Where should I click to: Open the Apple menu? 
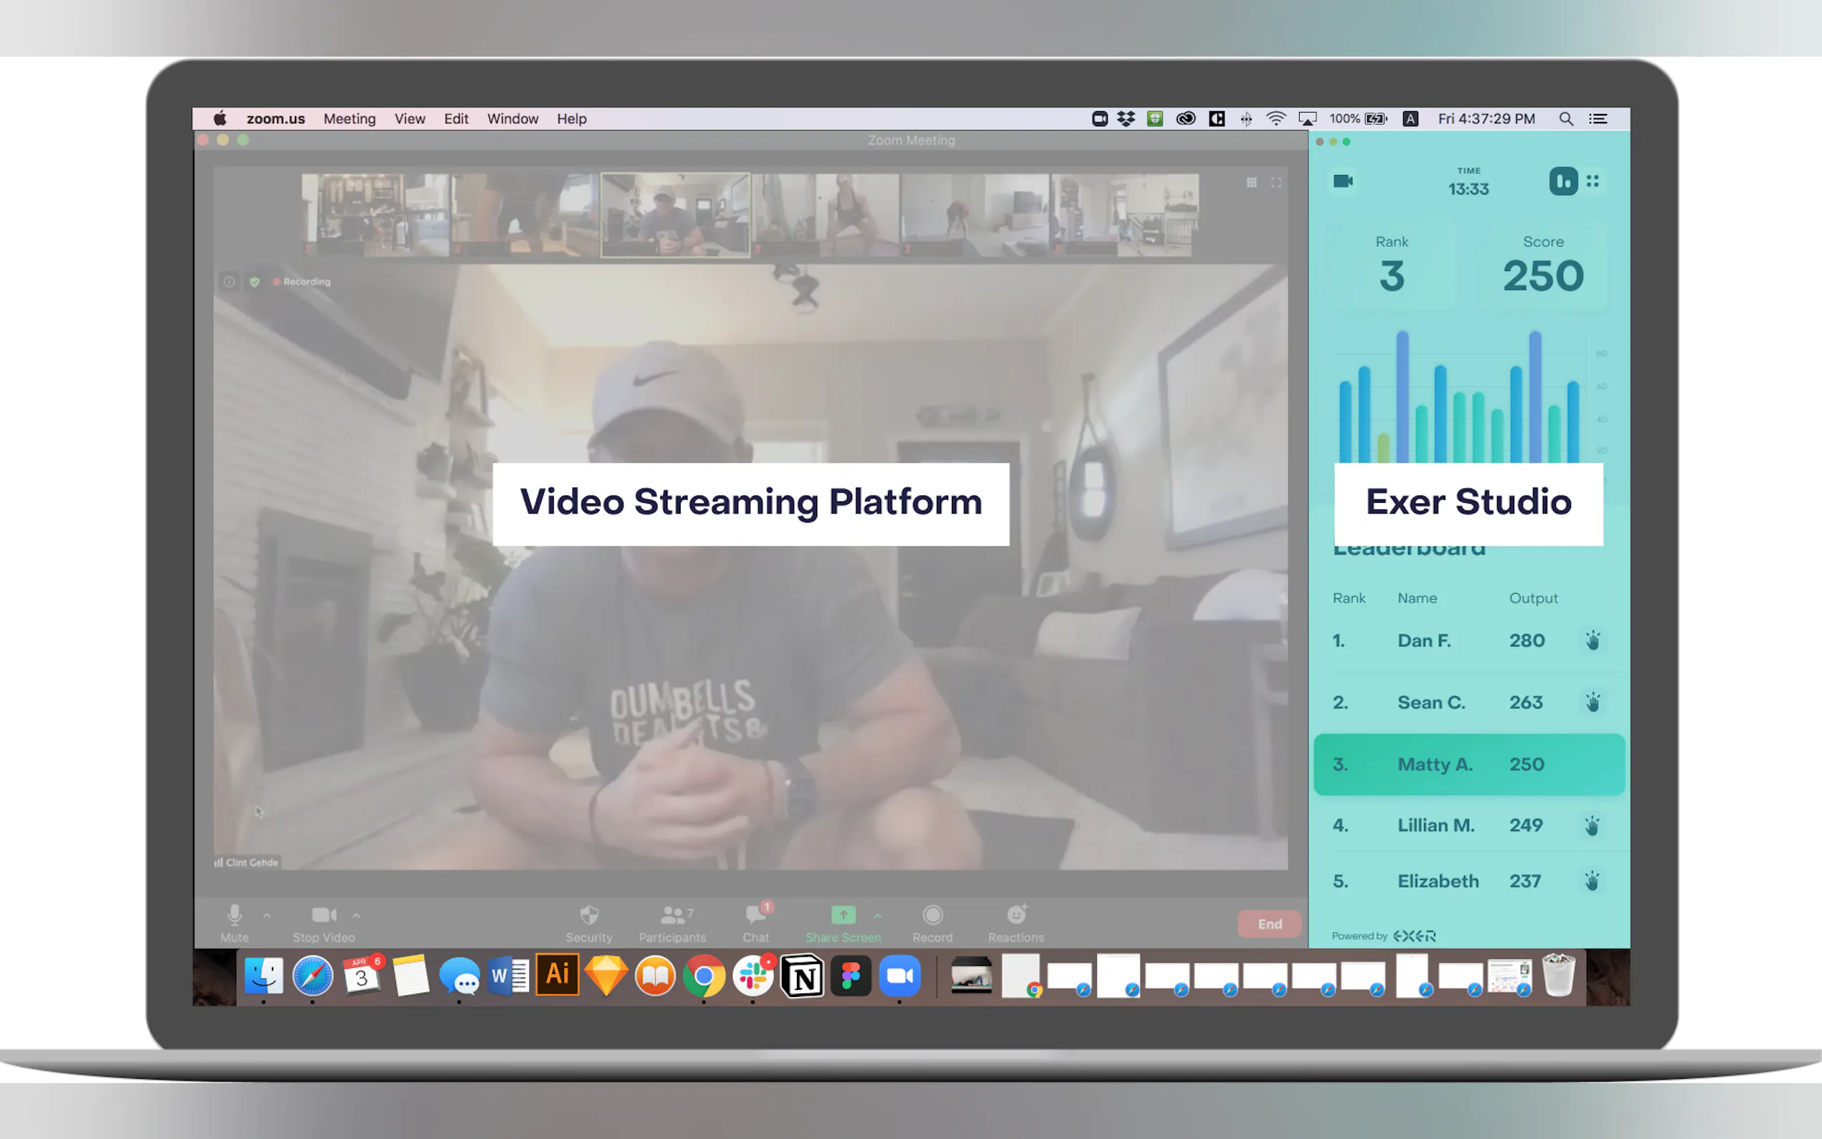click(220, 118)
